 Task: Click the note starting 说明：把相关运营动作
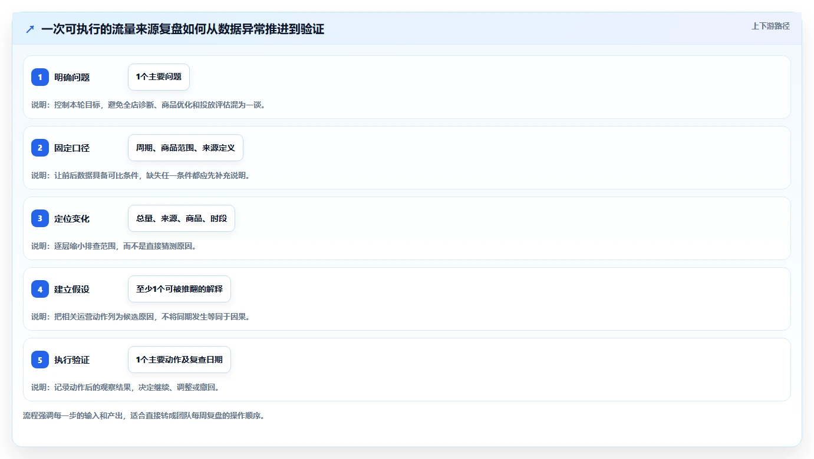[x=141, y=317]
